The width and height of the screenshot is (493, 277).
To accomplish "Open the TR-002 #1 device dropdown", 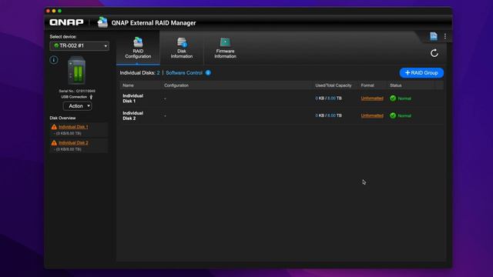I will tap(79, 46).
